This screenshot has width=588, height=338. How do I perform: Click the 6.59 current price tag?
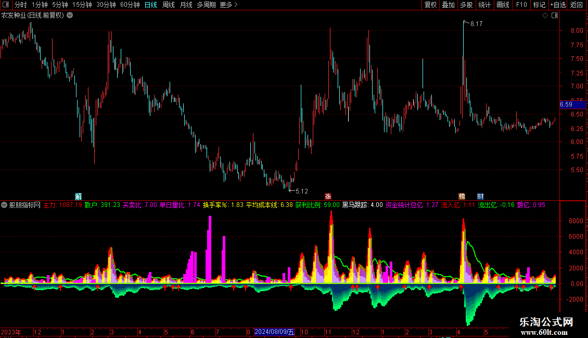pyautogui.click(x=572, y=105)
